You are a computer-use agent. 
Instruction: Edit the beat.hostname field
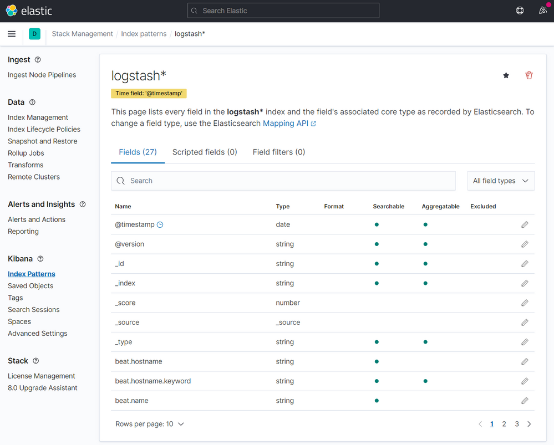click(x=525, y=362)
